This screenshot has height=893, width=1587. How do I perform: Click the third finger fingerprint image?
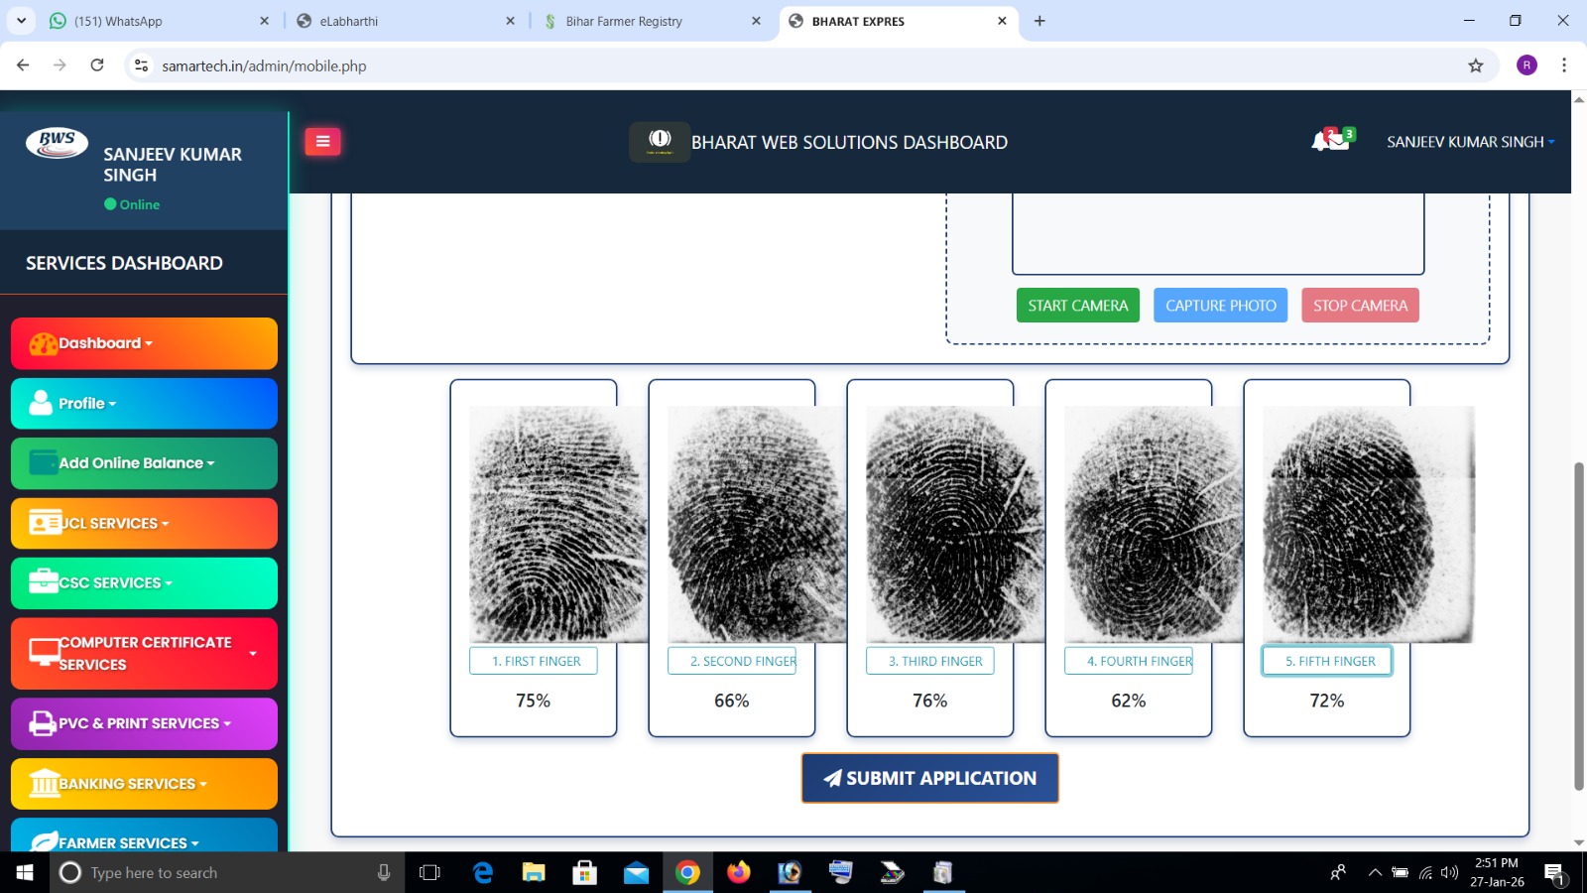[953, 524]
